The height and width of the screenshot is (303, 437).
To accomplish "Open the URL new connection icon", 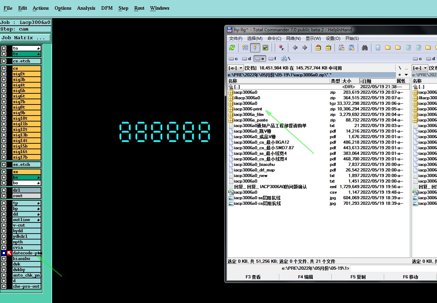I will 352,48.
